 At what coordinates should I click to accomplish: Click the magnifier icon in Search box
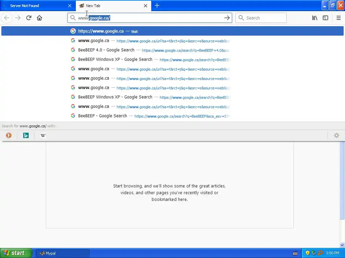tap(241, 18)
